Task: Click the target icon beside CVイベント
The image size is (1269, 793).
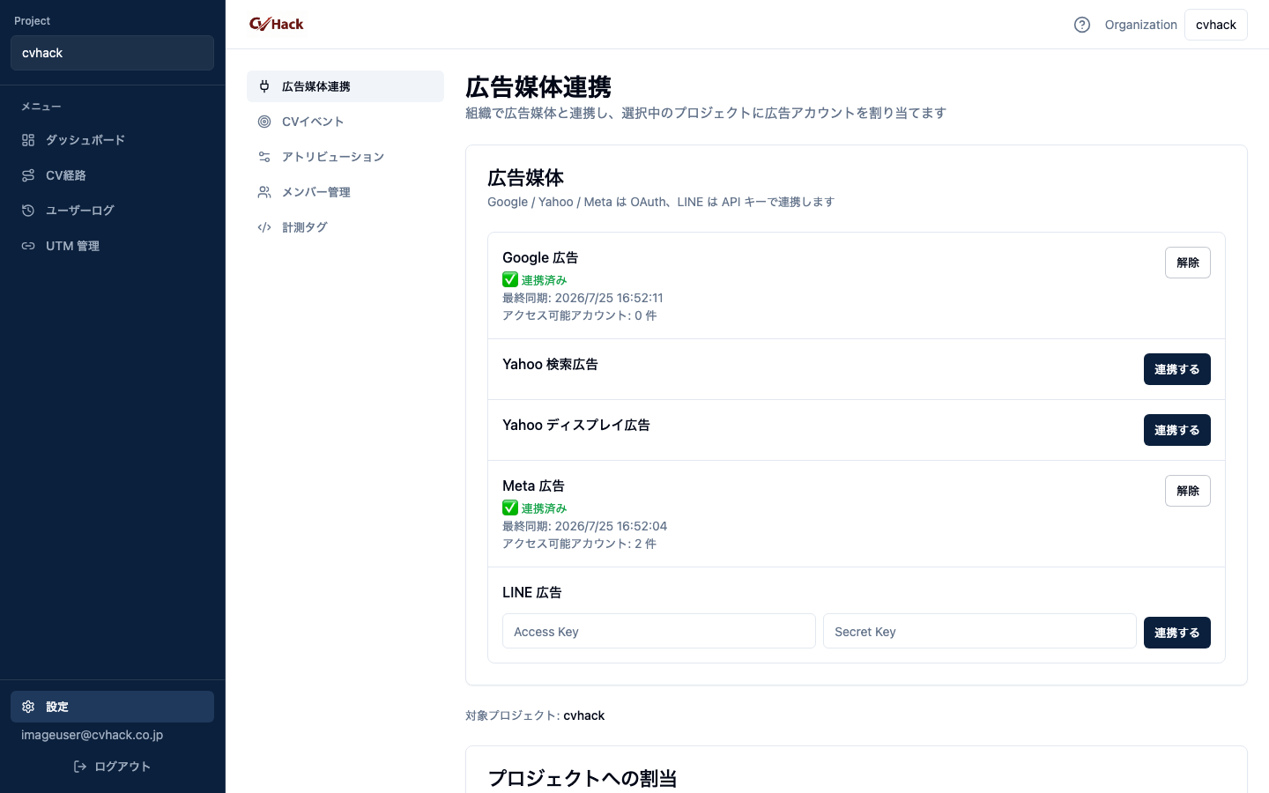Action: point(264,122)
